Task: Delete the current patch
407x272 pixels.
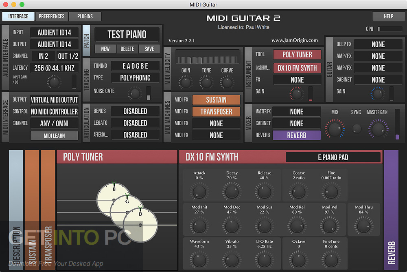Action: tap(127, 49)
